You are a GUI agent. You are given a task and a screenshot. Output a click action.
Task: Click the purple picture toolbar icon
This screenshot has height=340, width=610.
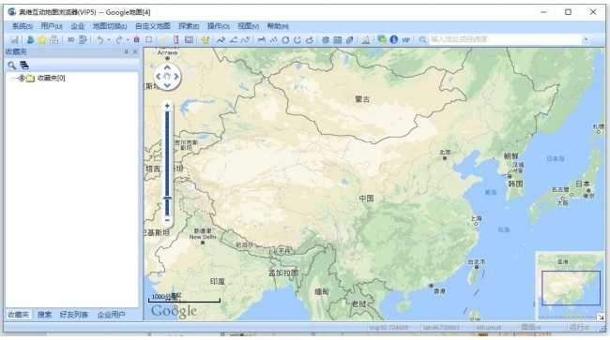[x=189, y=39]
